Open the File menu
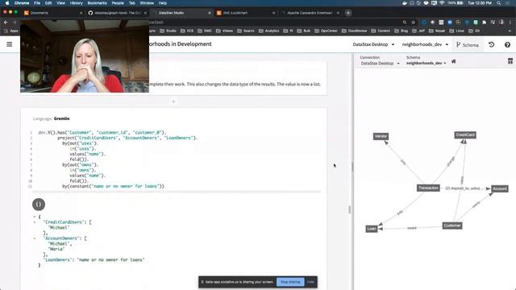Viewport: 516px width, 290px height. click(x=37, y=3)
